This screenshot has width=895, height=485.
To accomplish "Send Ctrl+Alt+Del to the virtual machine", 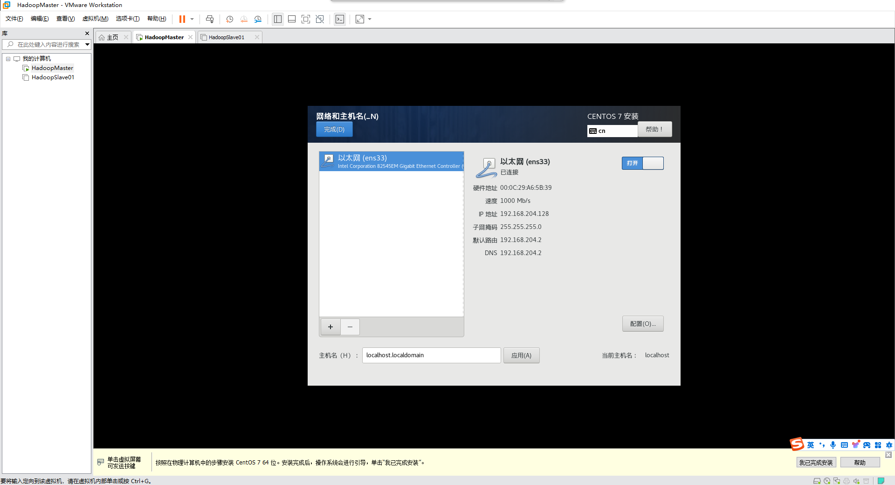I will [x=210, y=19].
